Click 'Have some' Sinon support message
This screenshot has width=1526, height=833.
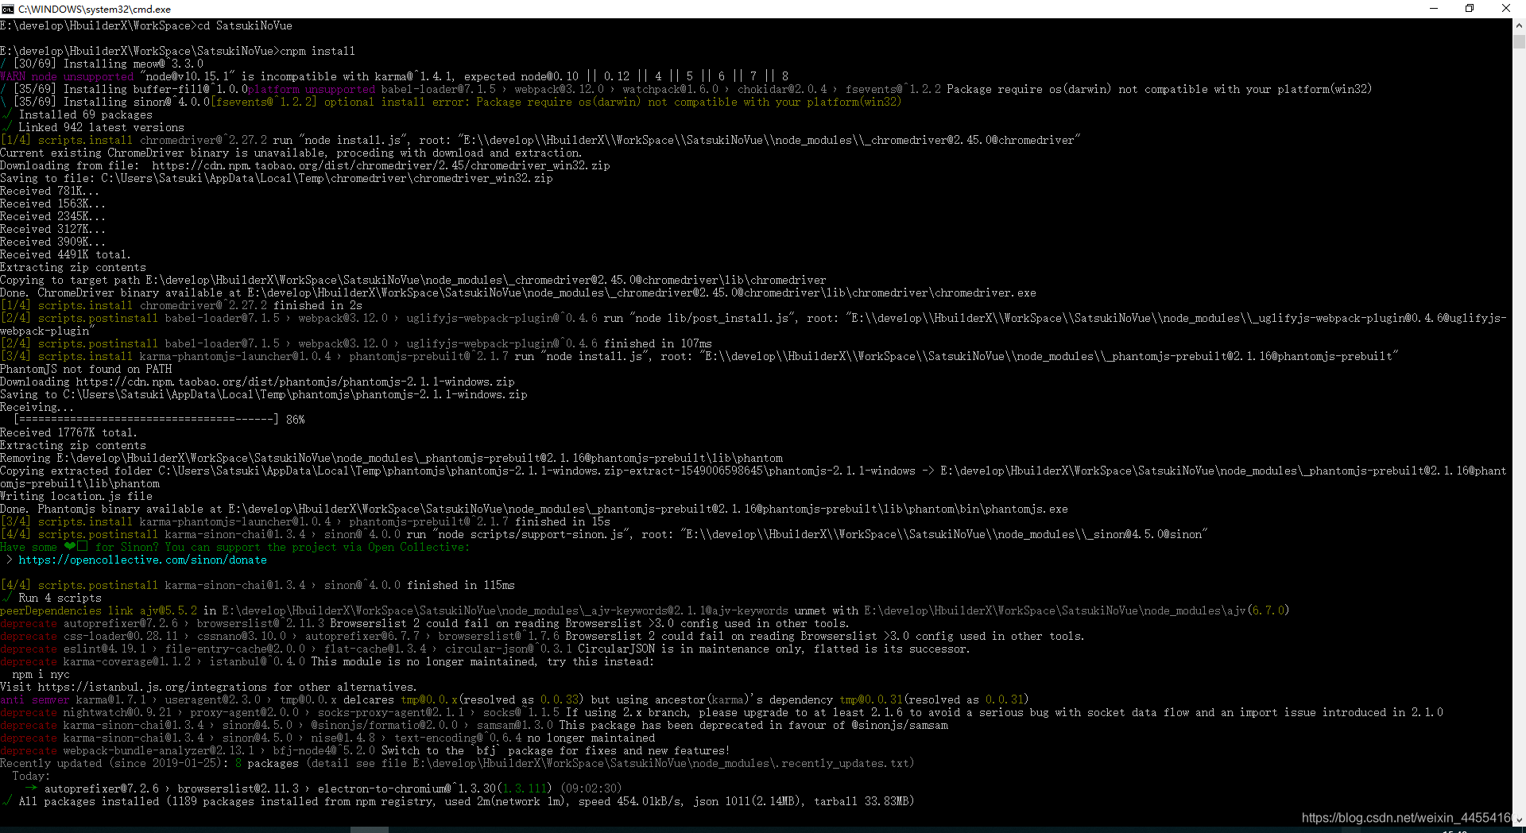[234, 547]
